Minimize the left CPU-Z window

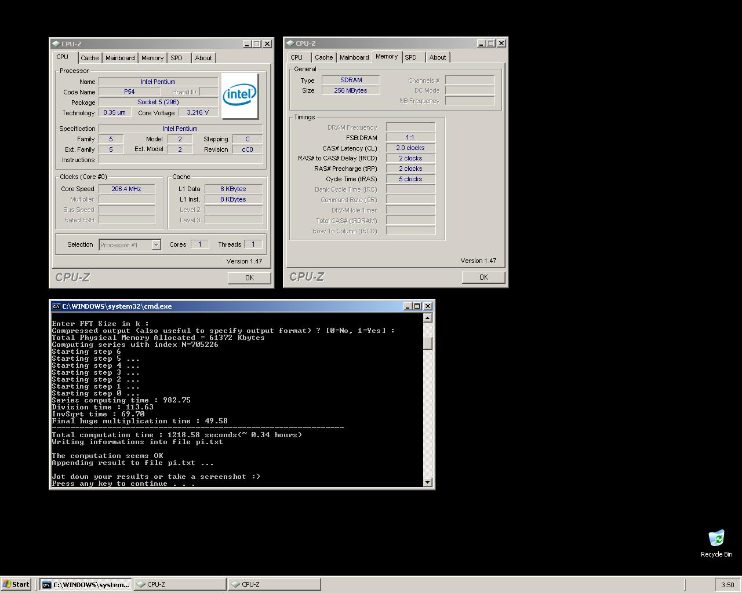click(246, 44)
